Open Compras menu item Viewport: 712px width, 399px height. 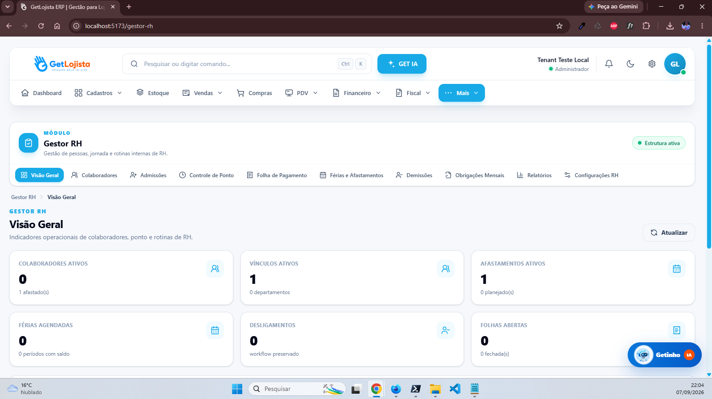pos(254,93)
